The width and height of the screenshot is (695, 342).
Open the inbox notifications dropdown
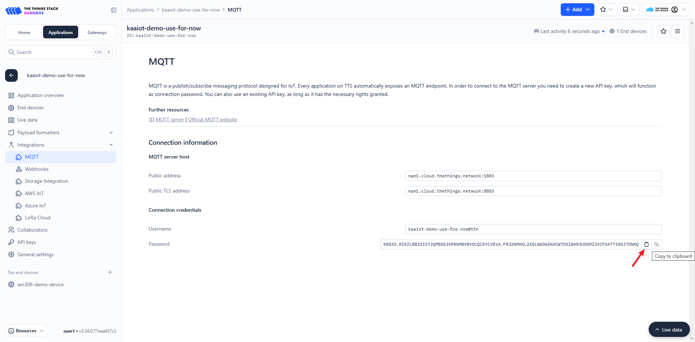click(629, 10)
